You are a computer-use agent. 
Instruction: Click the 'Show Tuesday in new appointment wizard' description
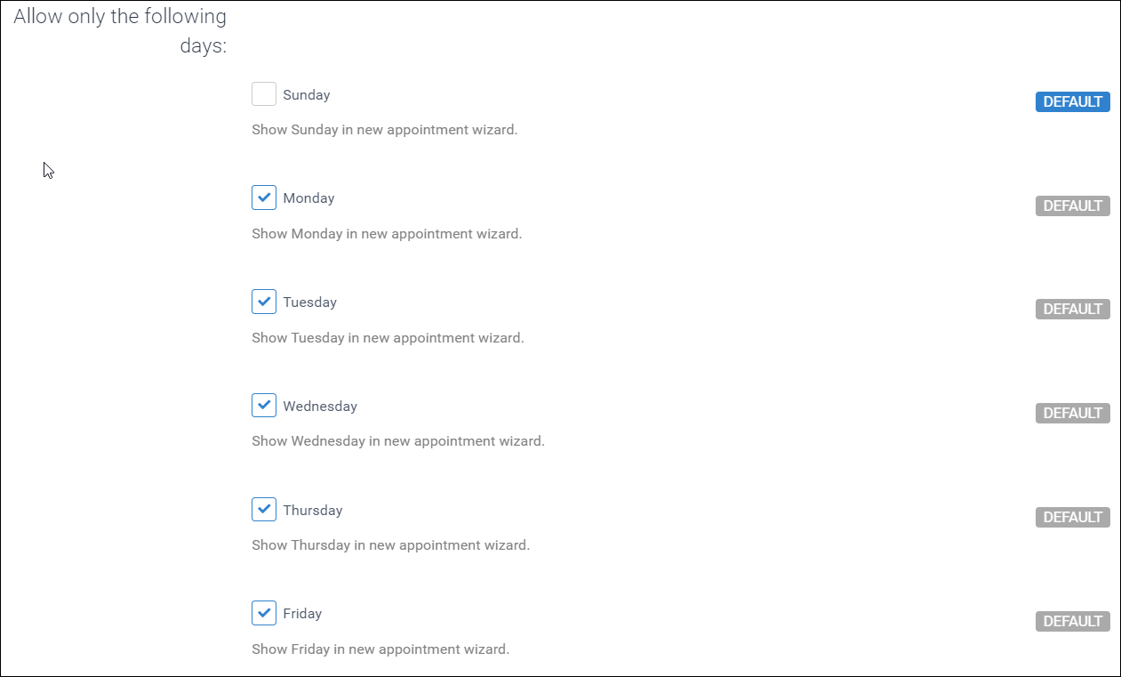388,338
